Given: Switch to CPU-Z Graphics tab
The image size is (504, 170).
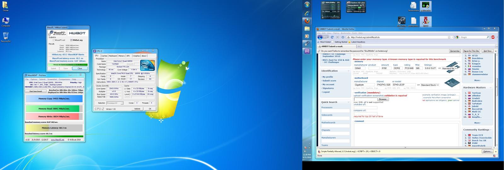Looking at the screenshot, I should click(x=136, y=56).
